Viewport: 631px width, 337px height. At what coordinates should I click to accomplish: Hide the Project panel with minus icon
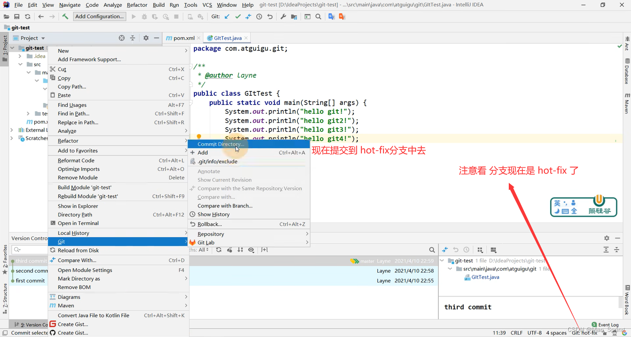click(x=157, y=38)
